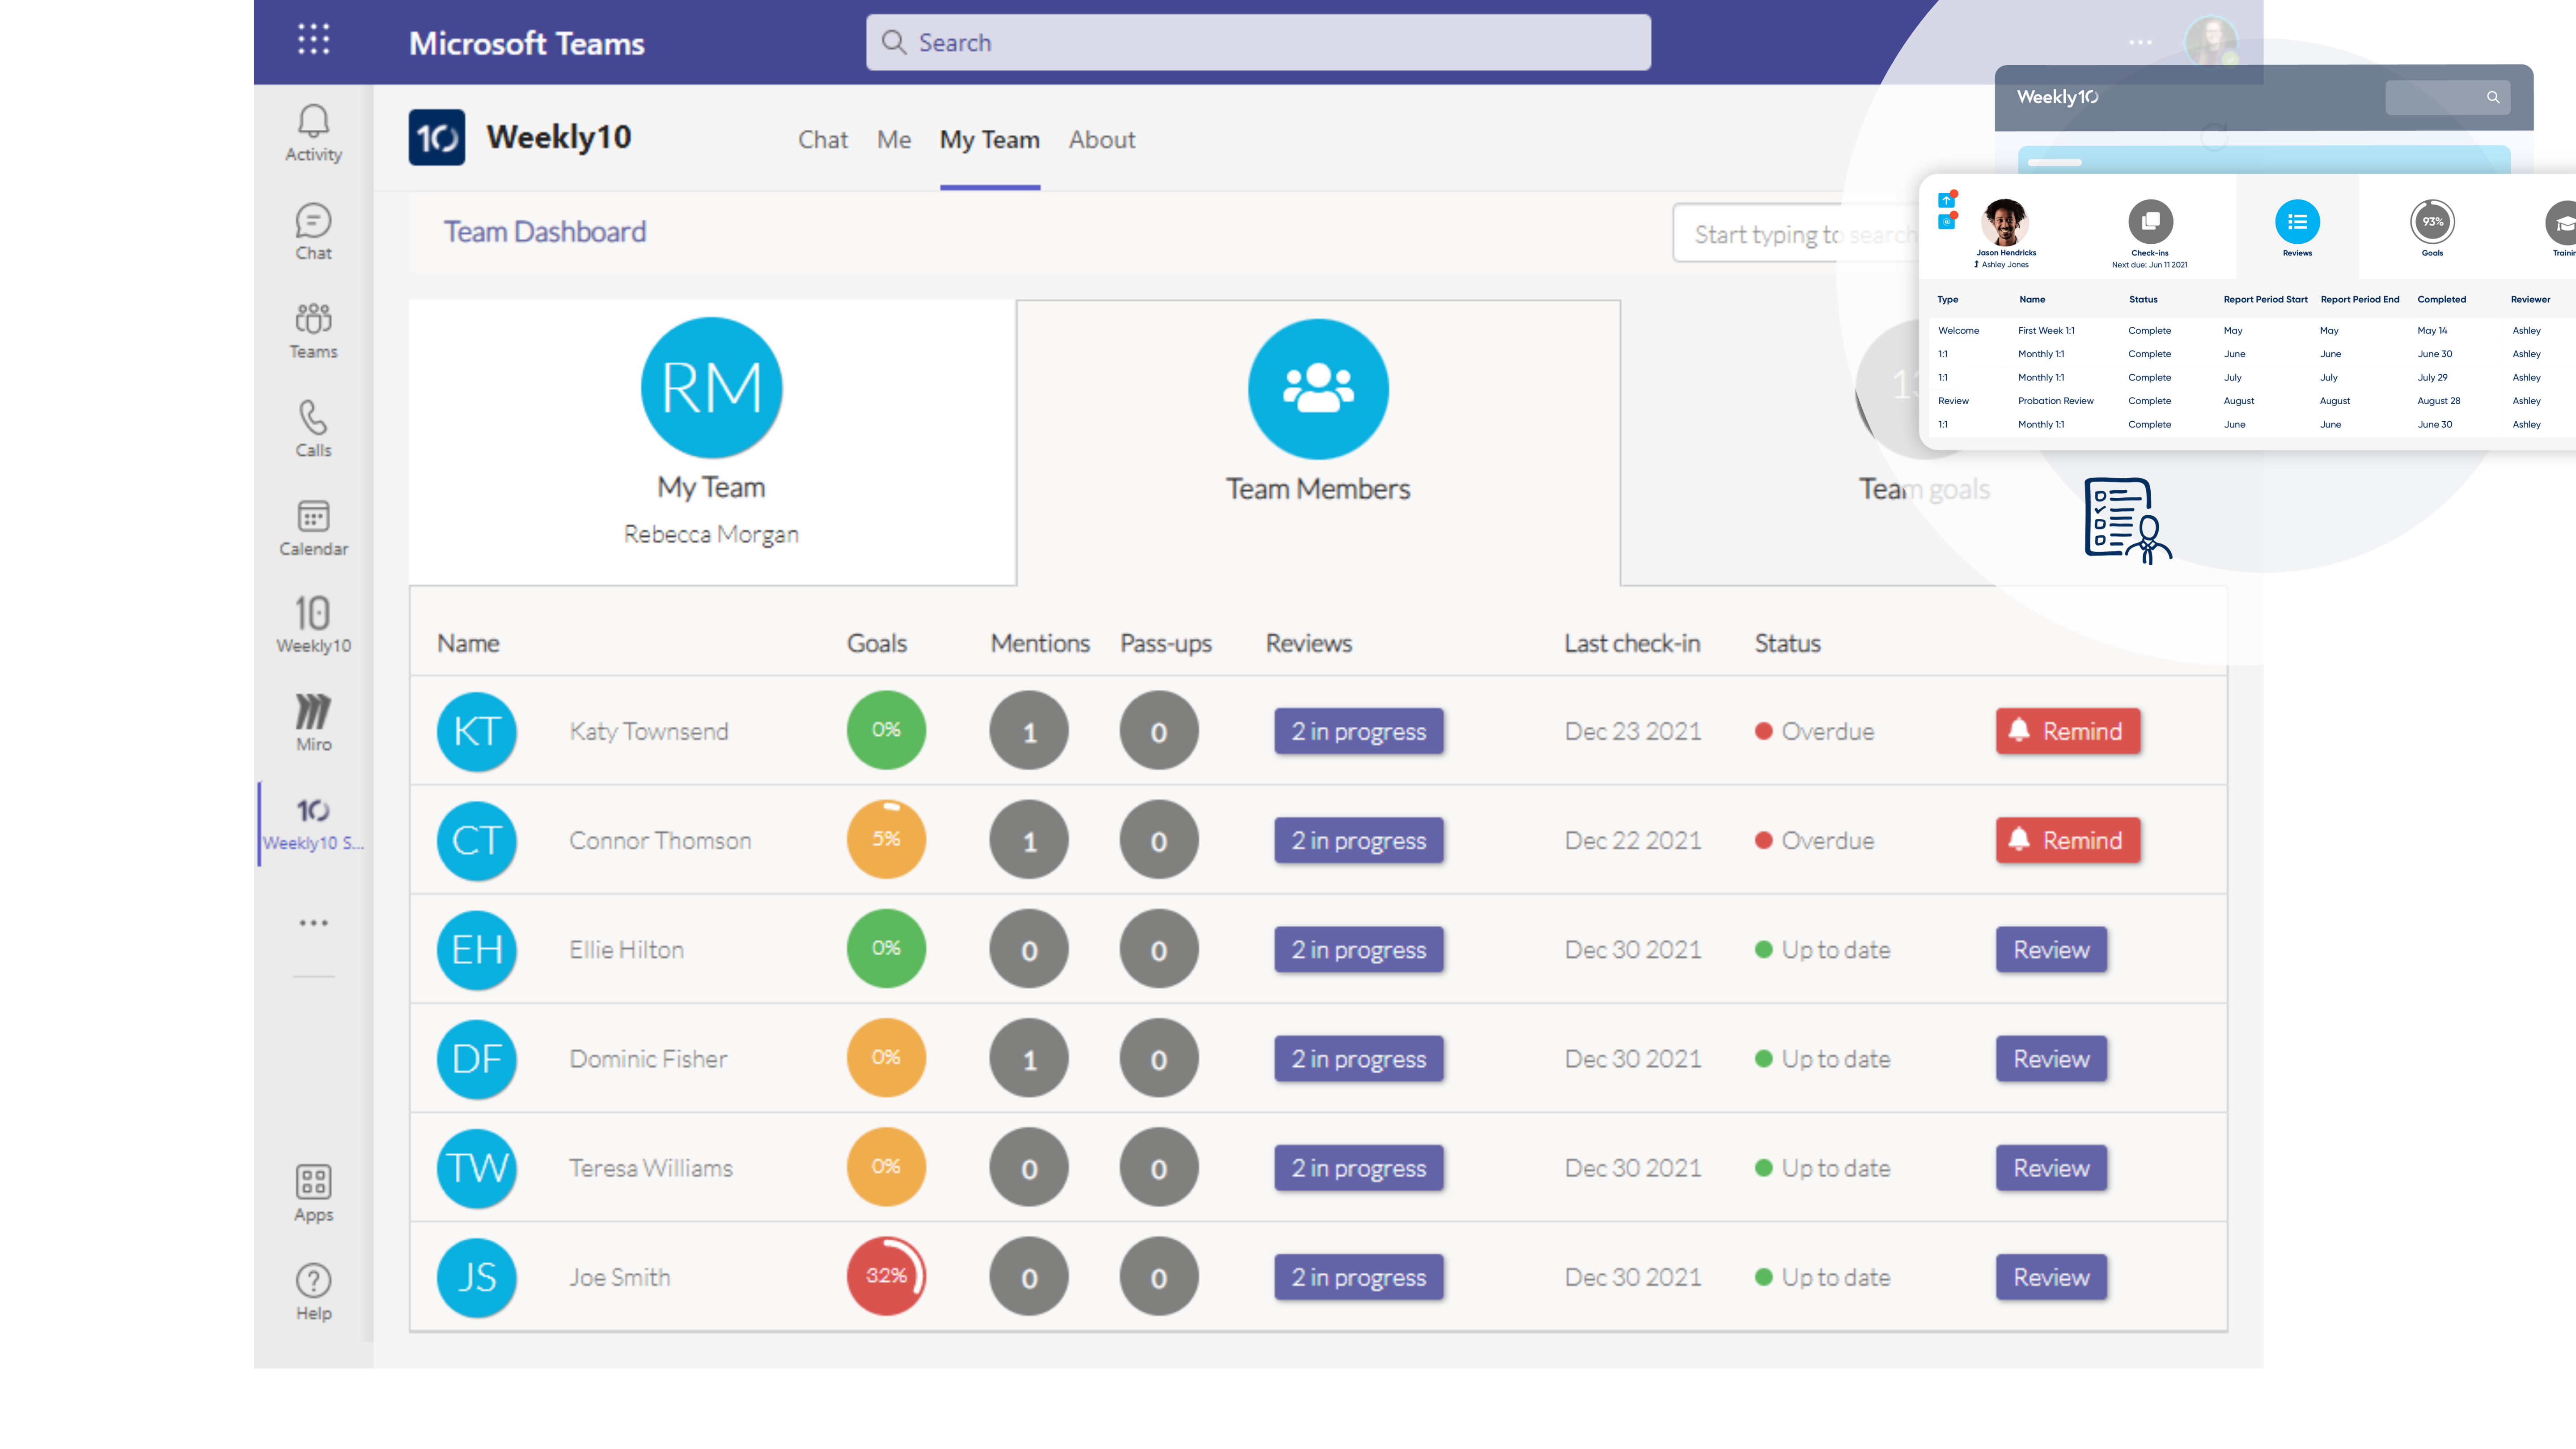The width and height of the screenshot is (2576, 1449).
Task: Click the Team Members group icon
Action: pos(1318,389)
